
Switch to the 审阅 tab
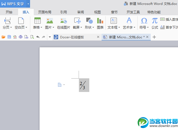point(80,12)
